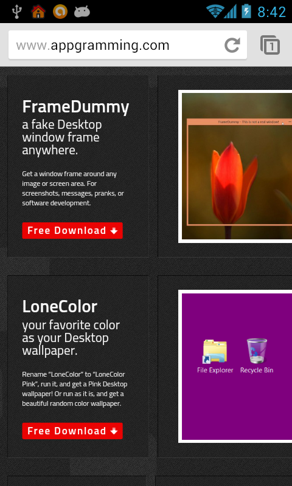Open the FrameDummy tulip screenshot
Viewport: 292px width, 486px height.
coord(235,166)
